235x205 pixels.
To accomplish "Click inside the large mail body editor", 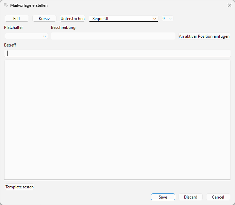I will pos(117,119).
